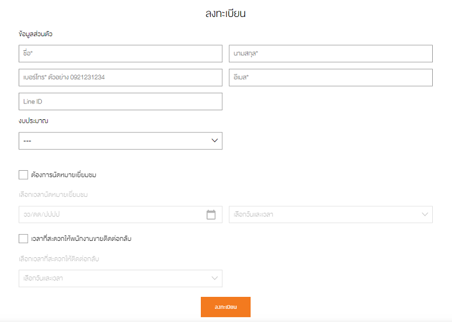Click the chevron arrow beside the date field's time selector
This screenshot has height=324, width=452.
425,214
